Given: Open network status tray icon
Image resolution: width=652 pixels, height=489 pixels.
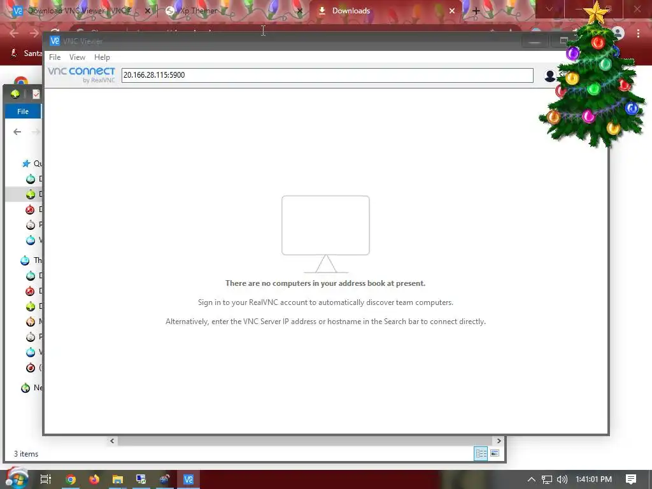Looking at the screenshot, I should tap(547, 479).
